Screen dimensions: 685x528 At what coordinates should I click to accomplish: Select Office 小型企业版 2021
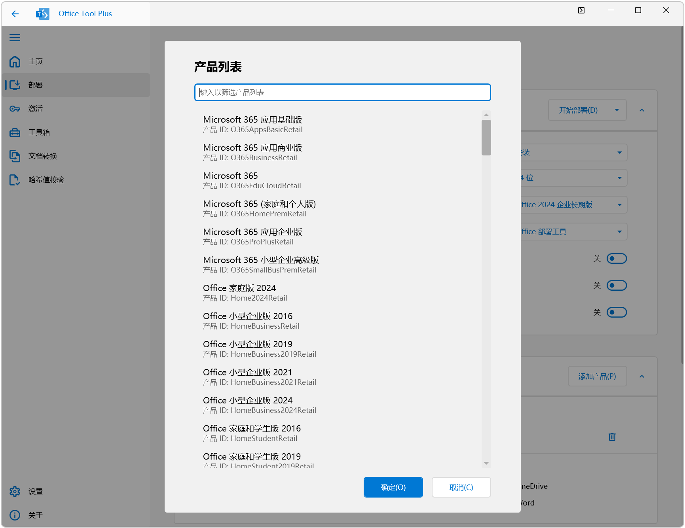338,377
